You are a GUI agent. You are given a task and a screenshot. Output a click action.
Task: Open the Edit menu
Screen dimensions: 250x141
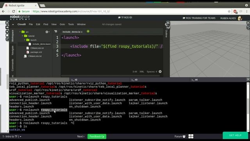(x=38, y=24)
